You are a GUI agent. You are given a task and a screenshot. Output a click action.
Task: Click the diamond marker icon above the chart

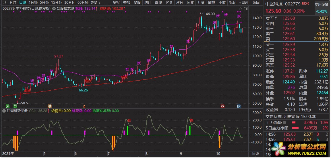click(x=240, y=9)
